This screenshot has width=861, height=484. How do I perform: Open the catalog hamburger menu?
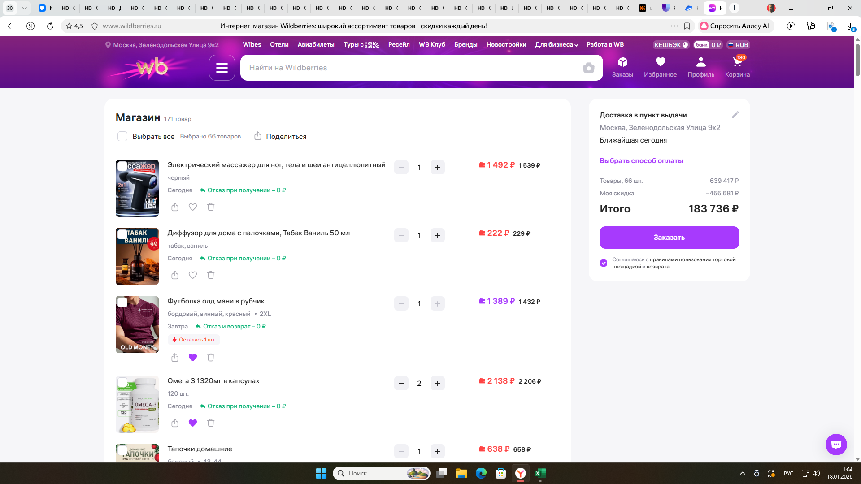(222, 68)
